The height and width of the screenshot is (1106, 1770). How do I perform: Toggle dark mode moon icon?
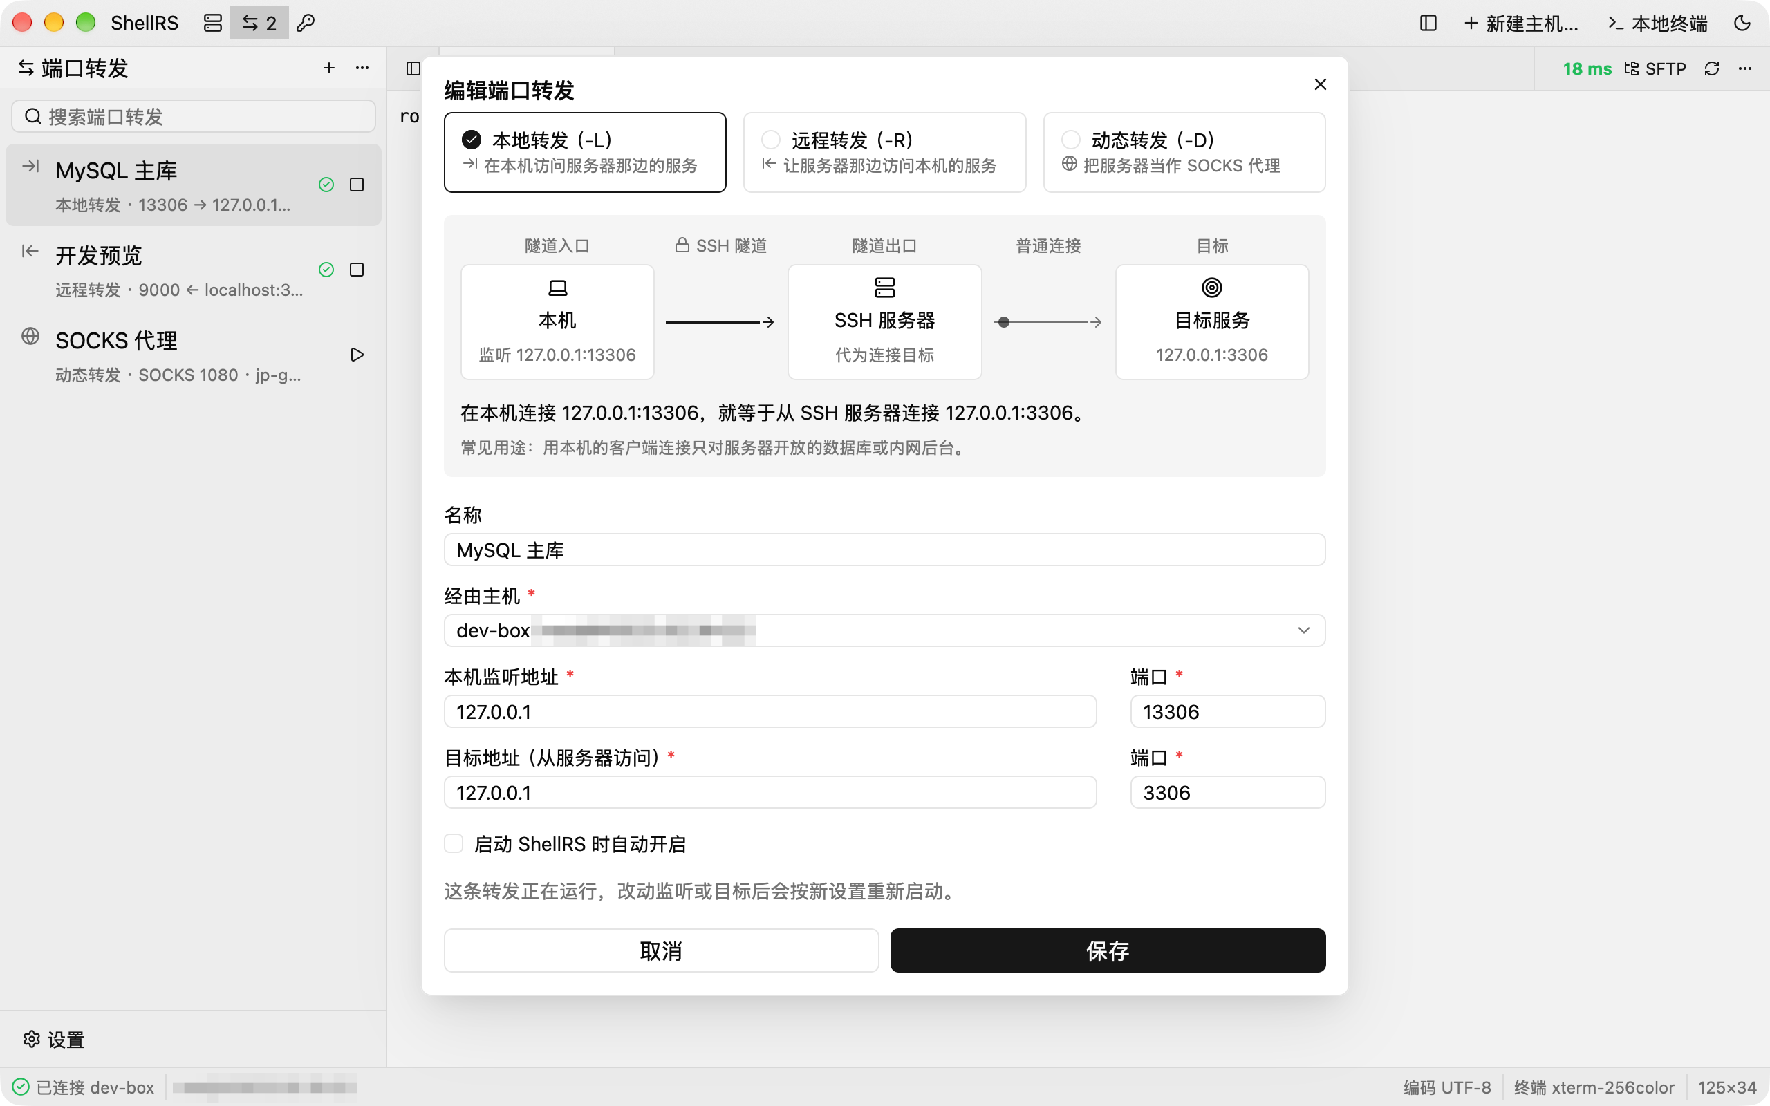(1742, 24)
